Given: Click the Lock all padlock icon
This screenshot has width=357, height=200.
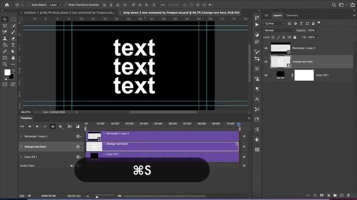Looking at the screenshot, I should (x=295, y=37).
